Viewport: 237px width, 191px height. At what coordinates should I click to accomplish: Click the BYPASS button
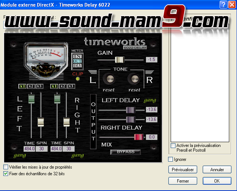(126, 152)
